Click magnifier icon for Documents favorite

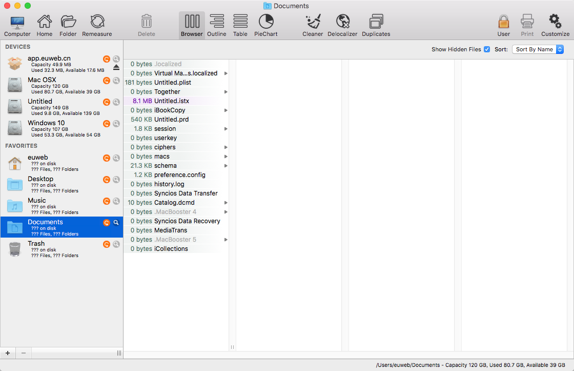(x=116, y=223)
